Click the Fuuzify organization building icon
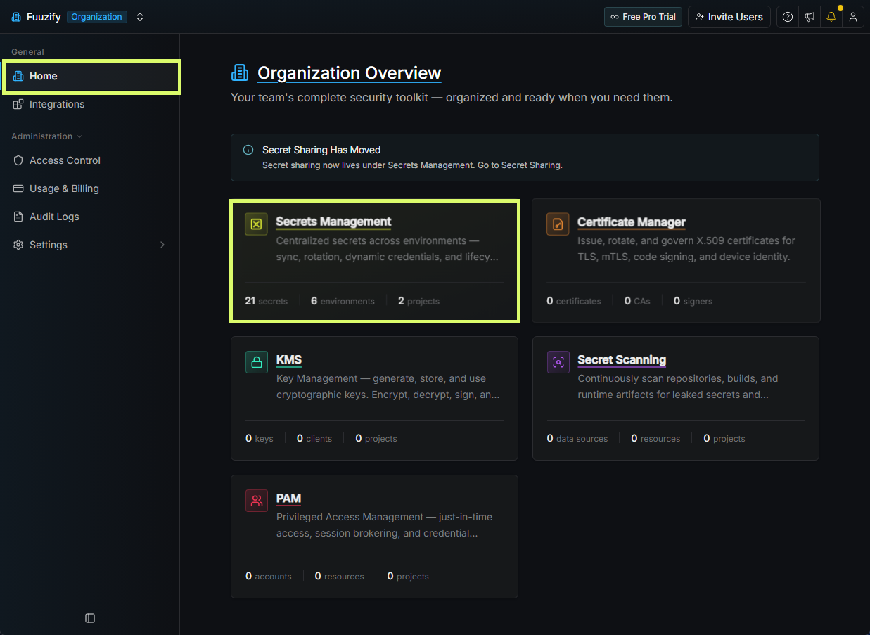Viewport: 870px width, 635px height. click(x=16, y=17)
